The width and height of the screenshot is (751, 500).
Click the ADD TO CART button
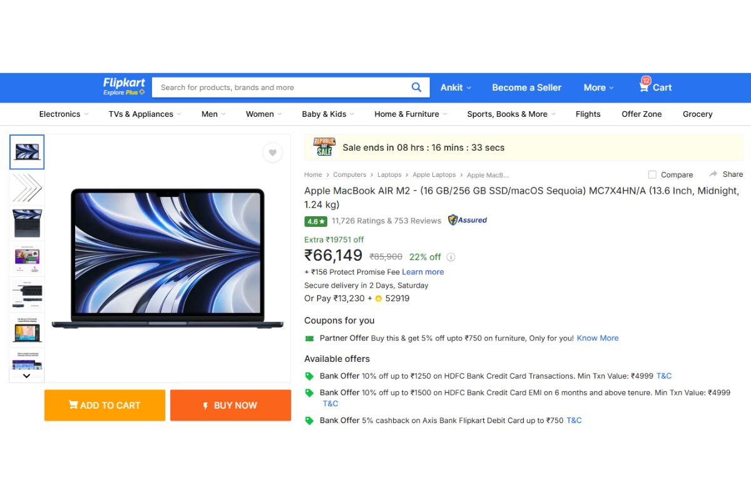pos(105,405)
